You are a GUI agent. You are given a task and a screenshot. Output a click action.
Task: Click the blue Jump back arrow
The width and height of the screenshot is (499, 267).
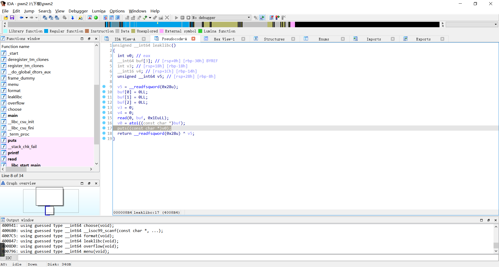[x=21, y=18]
